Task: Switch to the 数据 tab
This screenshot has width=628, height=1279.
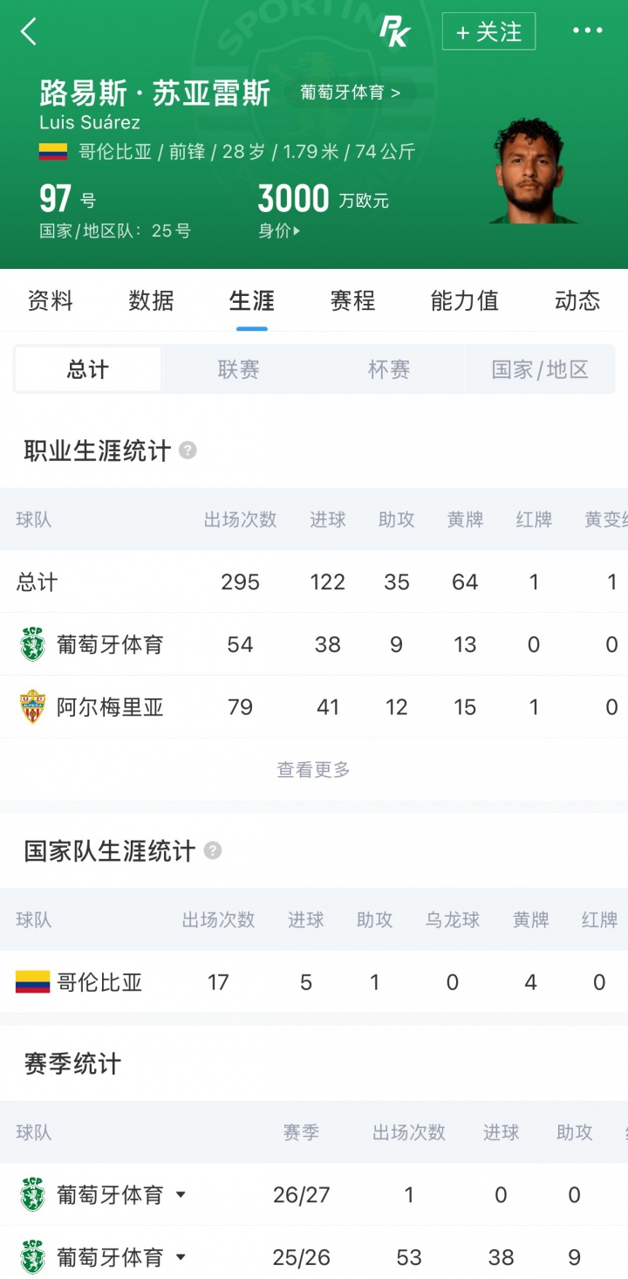Action: [x=151, y=301]
